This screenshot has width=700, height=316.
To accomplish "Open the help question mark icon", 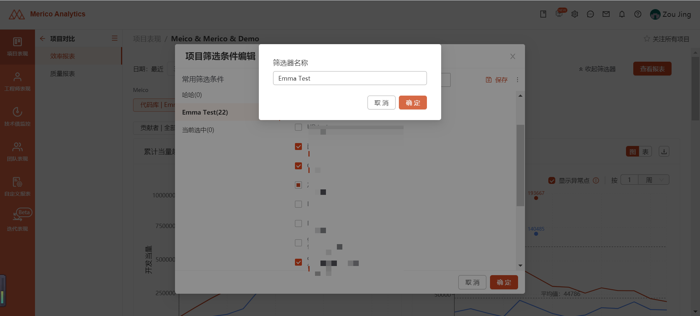I will coord(638,14).
